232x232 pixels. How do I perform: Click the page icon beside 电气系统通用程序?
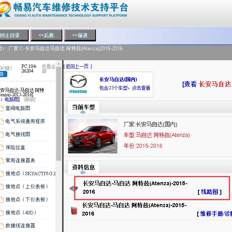pos(2,122)
